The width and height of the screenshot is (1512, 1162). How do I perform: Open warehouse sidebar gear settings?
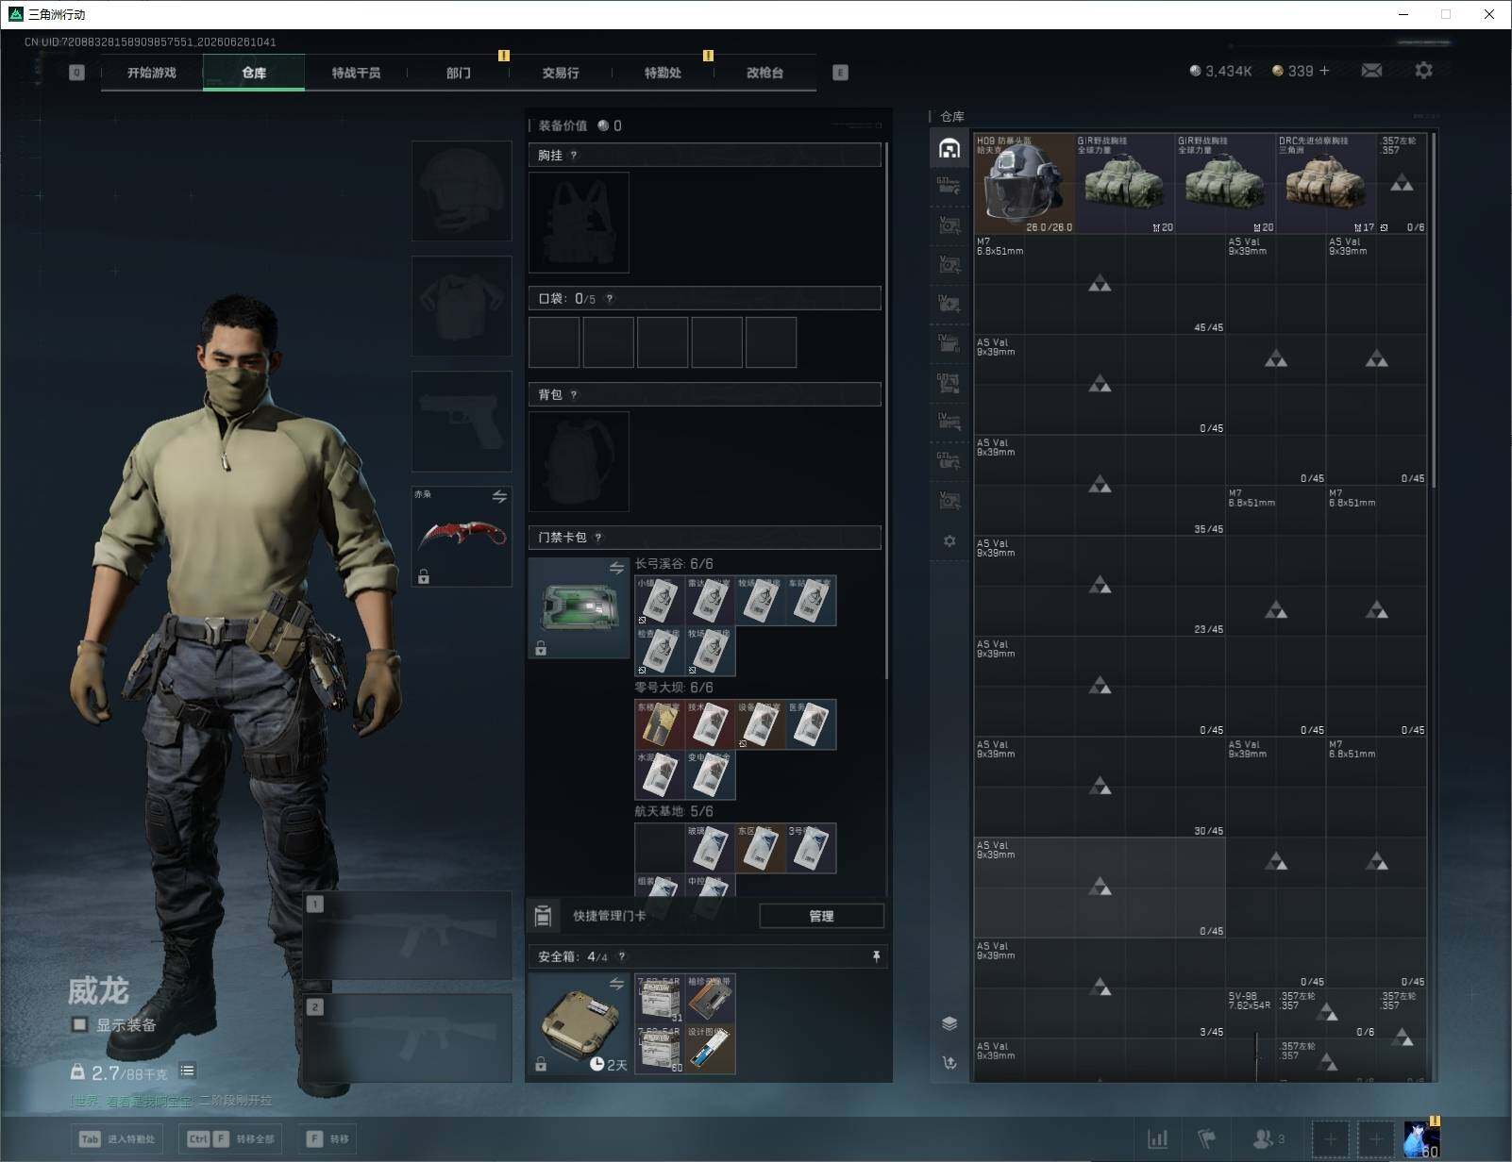pos(949,541)
